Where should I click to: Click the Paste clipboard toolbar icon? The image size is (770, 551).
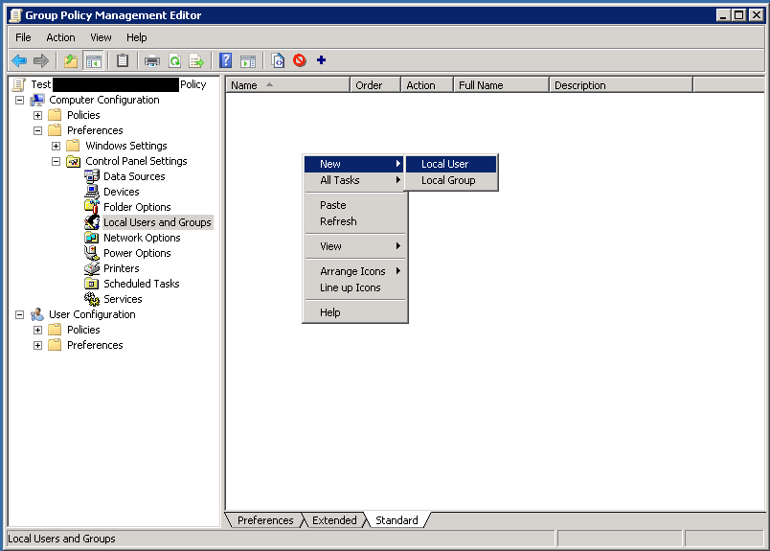click(123, 61)
